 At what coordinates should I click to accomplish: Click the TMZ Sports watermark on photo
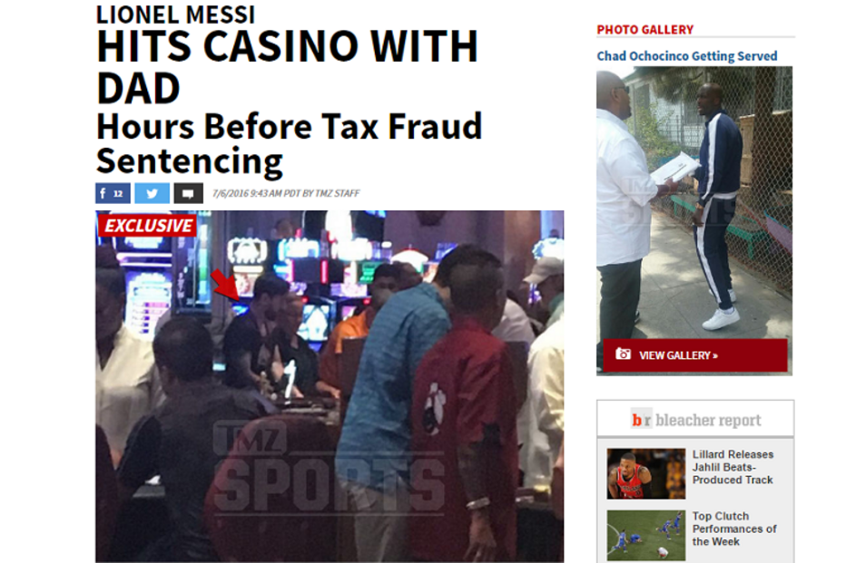coord(330,466)
